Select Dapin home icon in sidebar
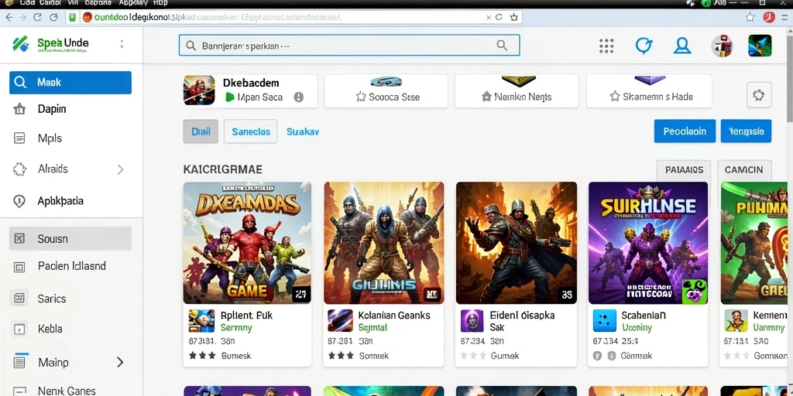Image resolution: width=793 pixels, height=396 pixels. click(x=19, y=108)
